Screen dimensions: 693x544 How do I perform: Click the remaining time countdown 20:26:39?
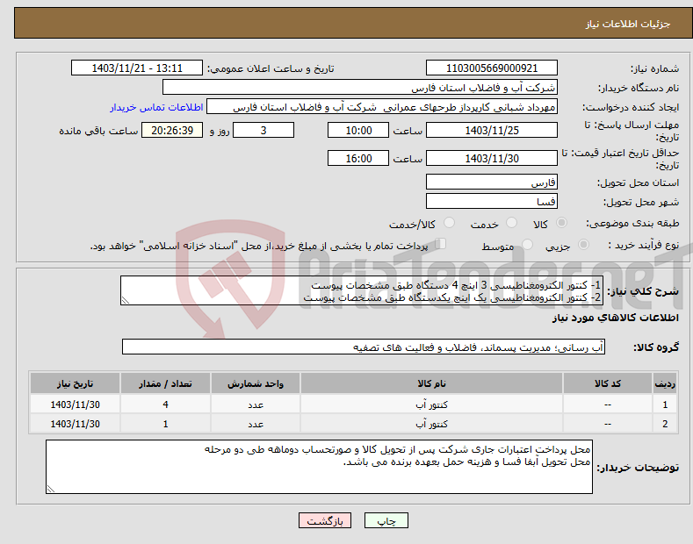pos(172,130)
